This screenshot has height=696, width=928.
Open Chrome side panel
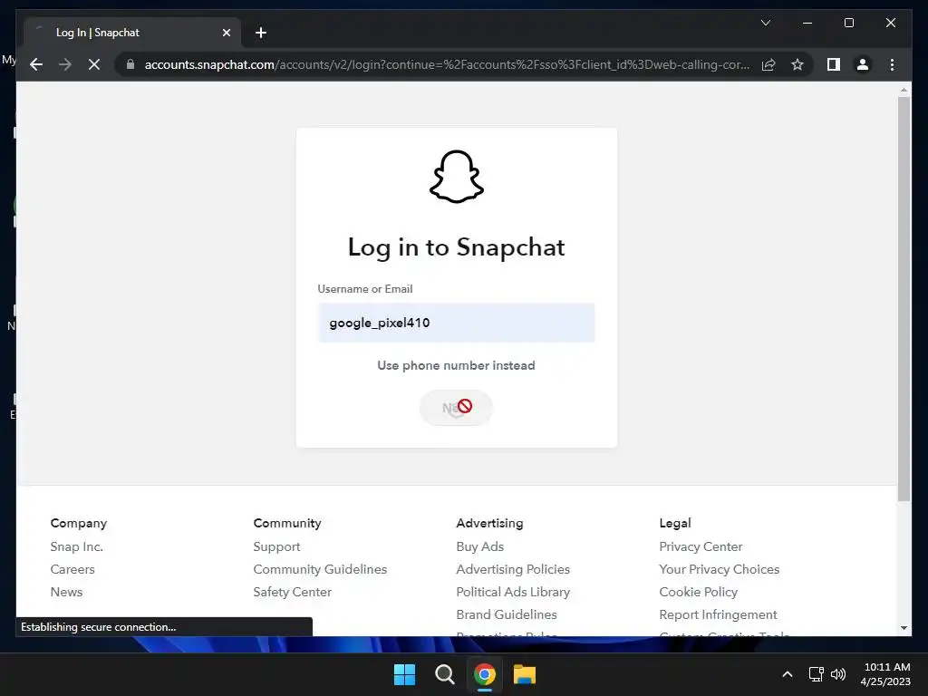pyautogui.click(x=834, y=64)
